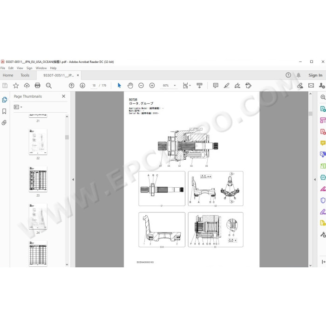Click document scrollbar down arrow
Screen dimensions: 326x326
[x=311, y=265]
